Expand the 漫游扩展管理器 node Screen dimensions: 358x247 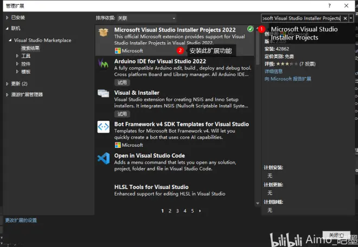click(x=7, y=94)
